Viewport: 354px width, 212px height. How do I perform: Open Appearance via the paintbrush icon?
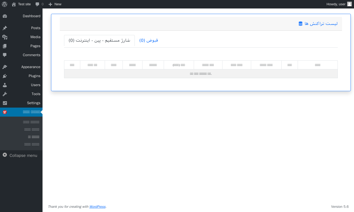click(5, 67)
